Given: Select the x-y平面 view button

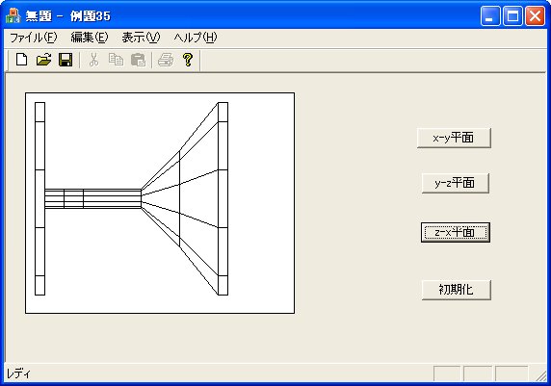Looking at the screenshot, I should (454, 138).
